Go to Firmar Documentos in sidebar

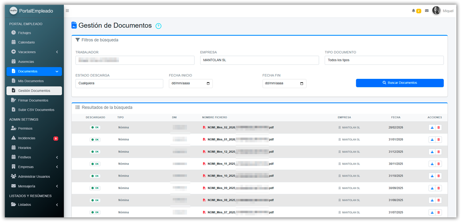[33, 100]
